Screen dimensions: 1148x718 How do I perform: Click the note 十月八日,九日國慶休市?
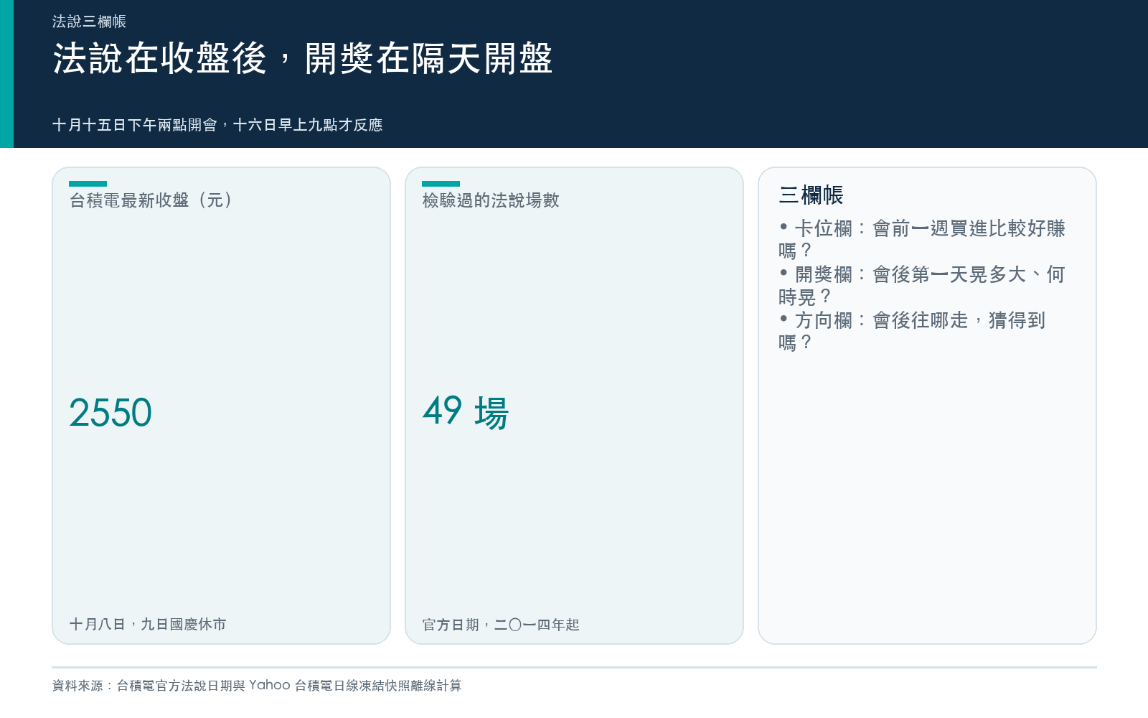coord(148,624)
